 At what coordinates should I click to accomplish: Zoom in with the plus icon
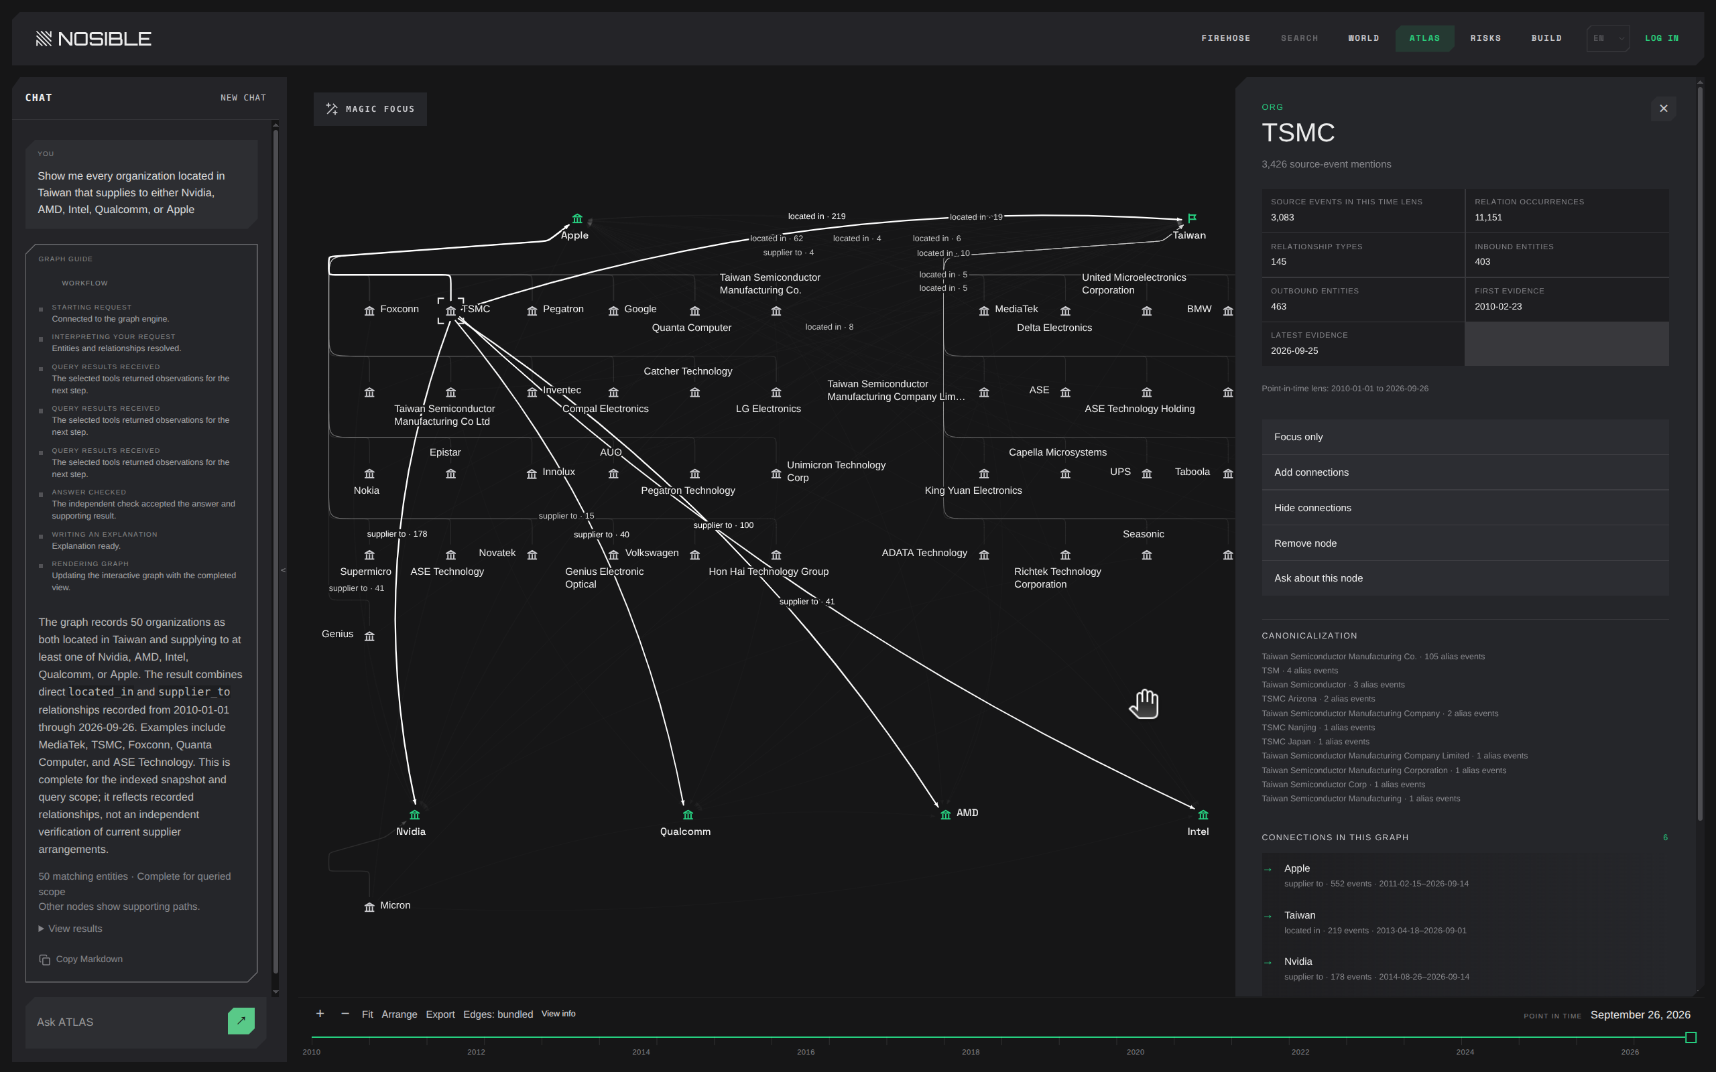[320, 1014]
